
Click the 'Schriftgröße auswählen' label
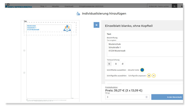117,76
